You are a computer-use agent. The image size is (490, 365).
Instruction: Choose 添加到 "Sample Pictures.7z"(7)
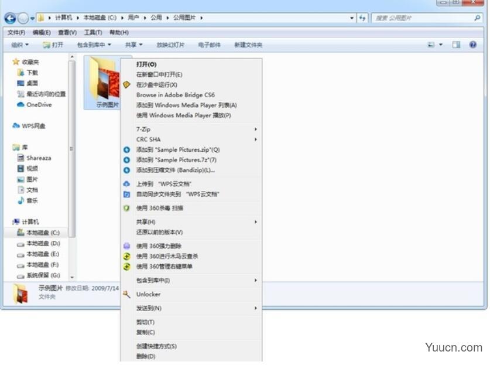[x=191, y=160]
